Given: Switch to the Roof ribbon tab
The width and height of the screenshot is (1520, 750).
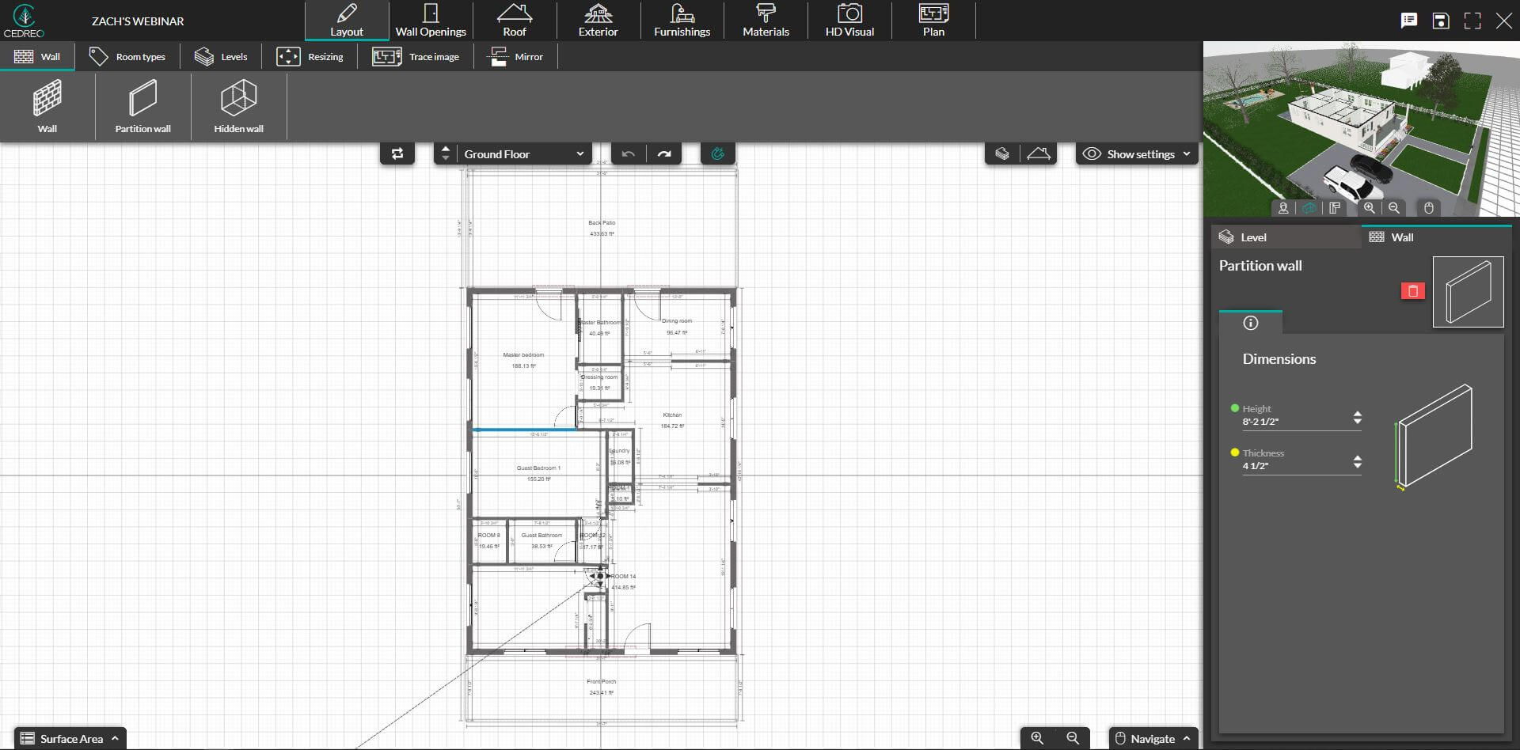Looking at the screenshot, I should click(x=514, y=20).
